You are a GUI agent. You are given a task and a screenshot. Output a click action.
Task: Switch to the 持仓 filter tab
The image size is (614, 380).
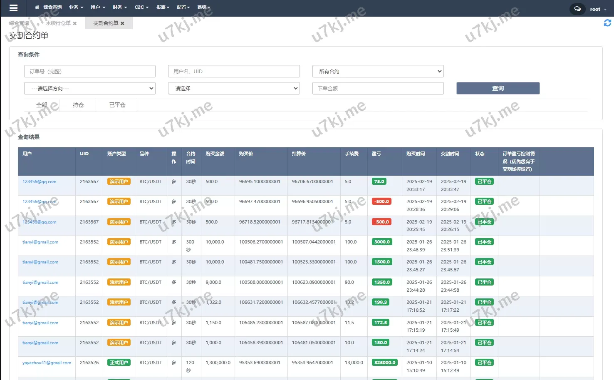(78, 105)
